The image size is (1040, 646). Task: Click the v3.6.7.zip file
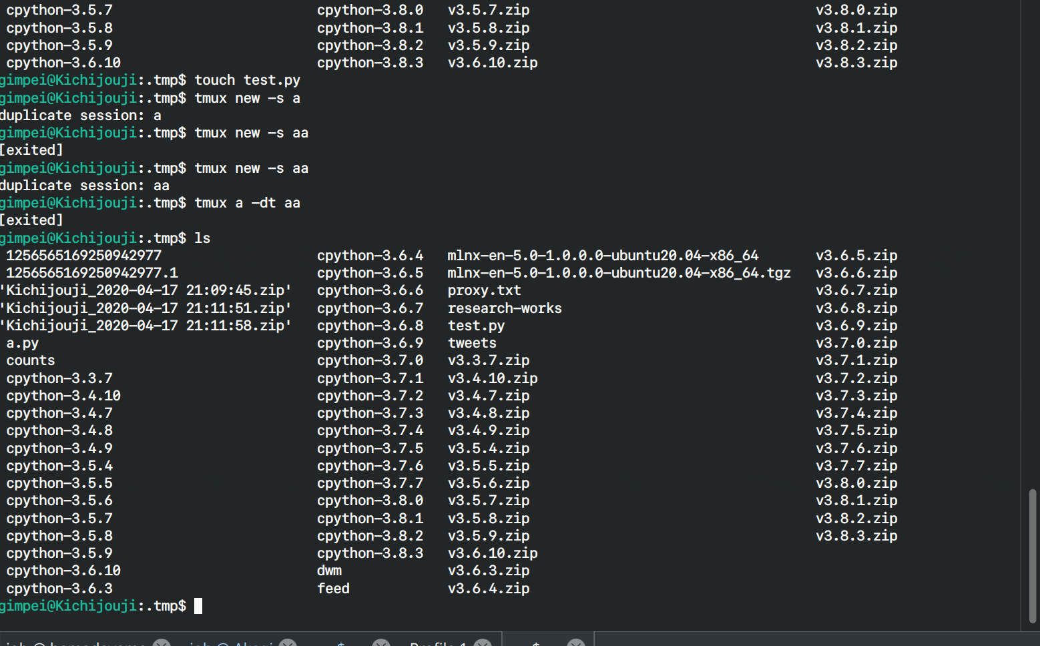coord(856,290)
